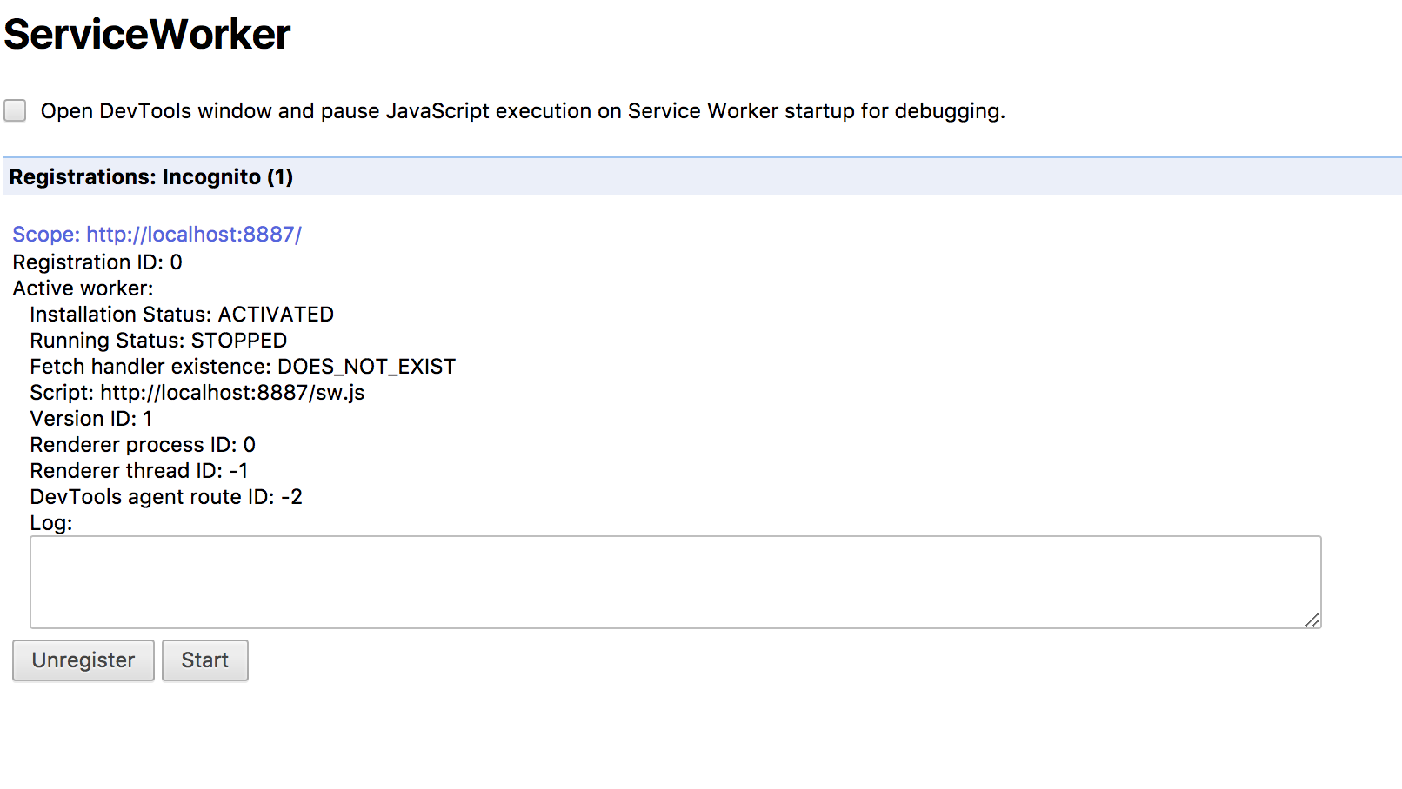The image size is (1402, 789).
Task: Click the Version ID: 1 line
Action: coord(91,419)
